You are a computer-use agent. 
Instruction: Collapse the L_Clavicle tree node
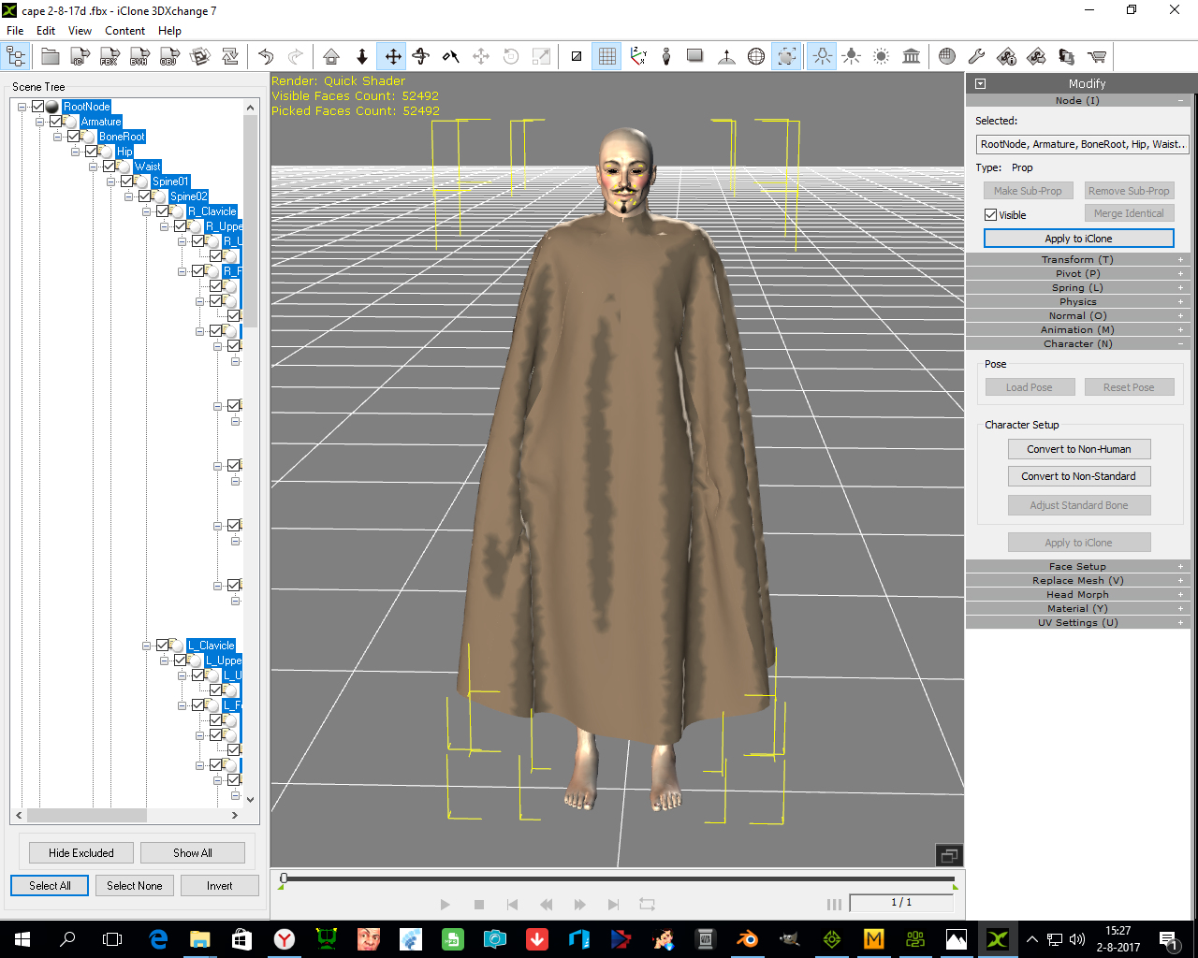point(147,646)
